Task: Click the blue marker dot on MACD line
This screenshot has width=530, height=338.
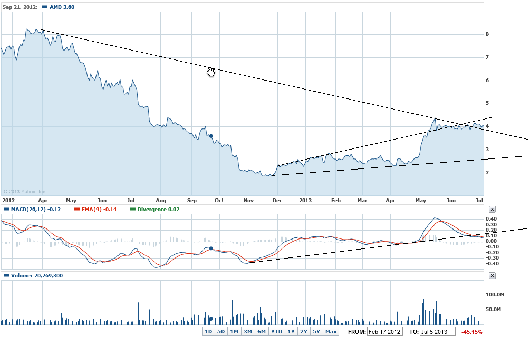Action: click(211, 248)
